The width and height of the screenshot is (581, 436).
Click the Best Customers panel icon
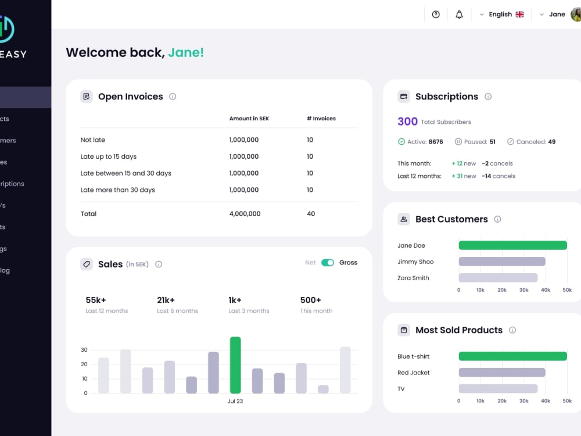point(404,219)
